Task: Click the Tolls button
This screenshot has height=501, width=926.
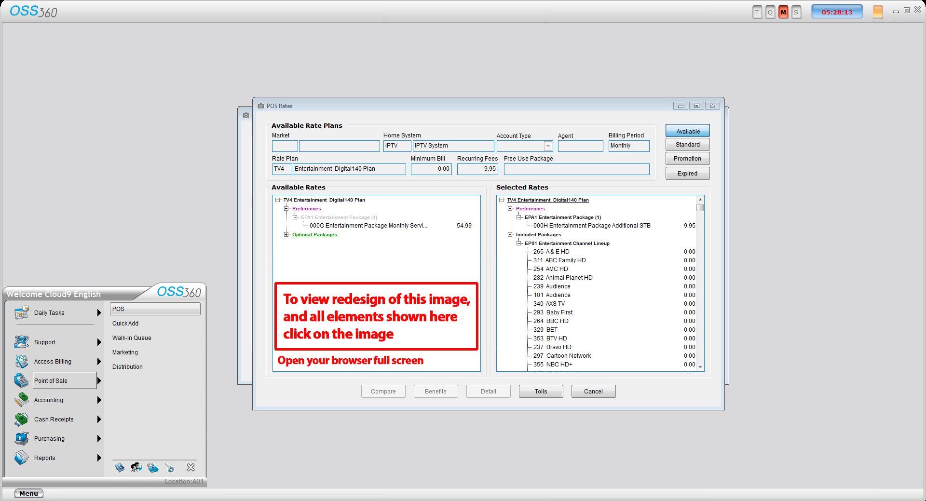Action: (x=541, y=392)
